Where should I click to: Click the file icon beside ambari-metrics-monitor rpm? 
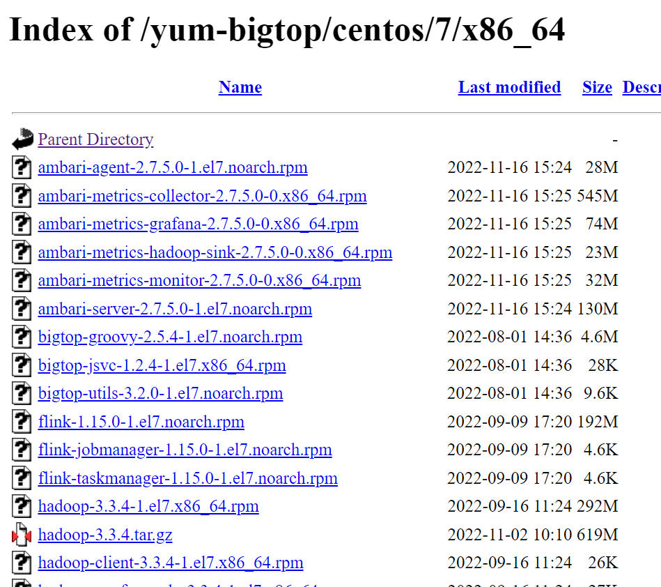[x=22, y=280]
